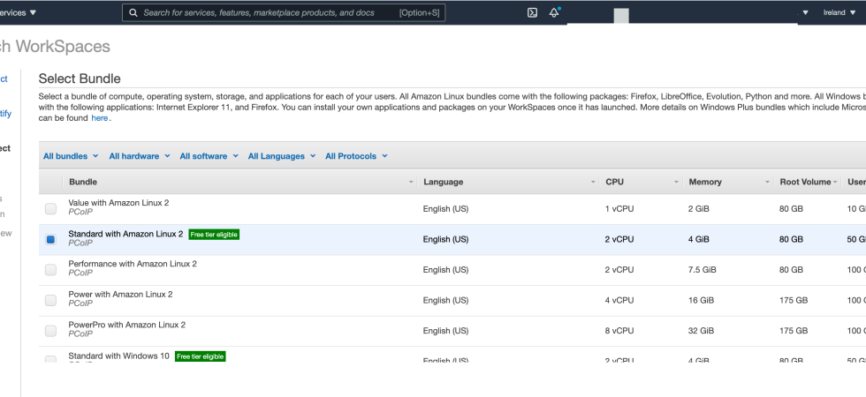Image resolution: width=866 pixels, height=397 pixels.
Task: Select the 'Standard with Windows 10' name
Action: [118, 356]
